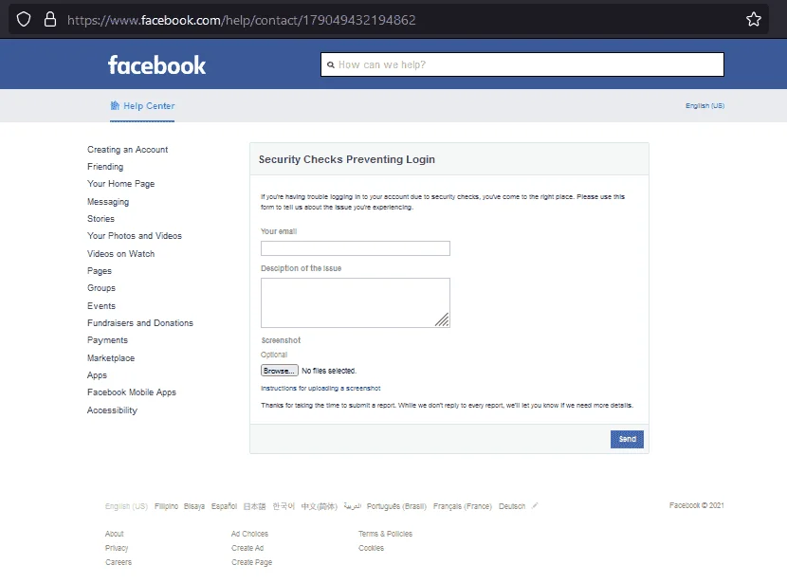Viewport: 787px width, 583px height.
Task: Open the Messaging help topic
Action: point(108,202)
